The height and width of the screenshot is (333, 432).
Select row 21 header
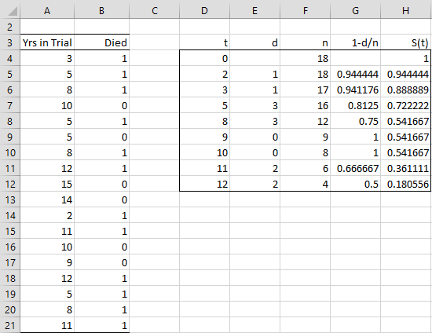(10, 325)
